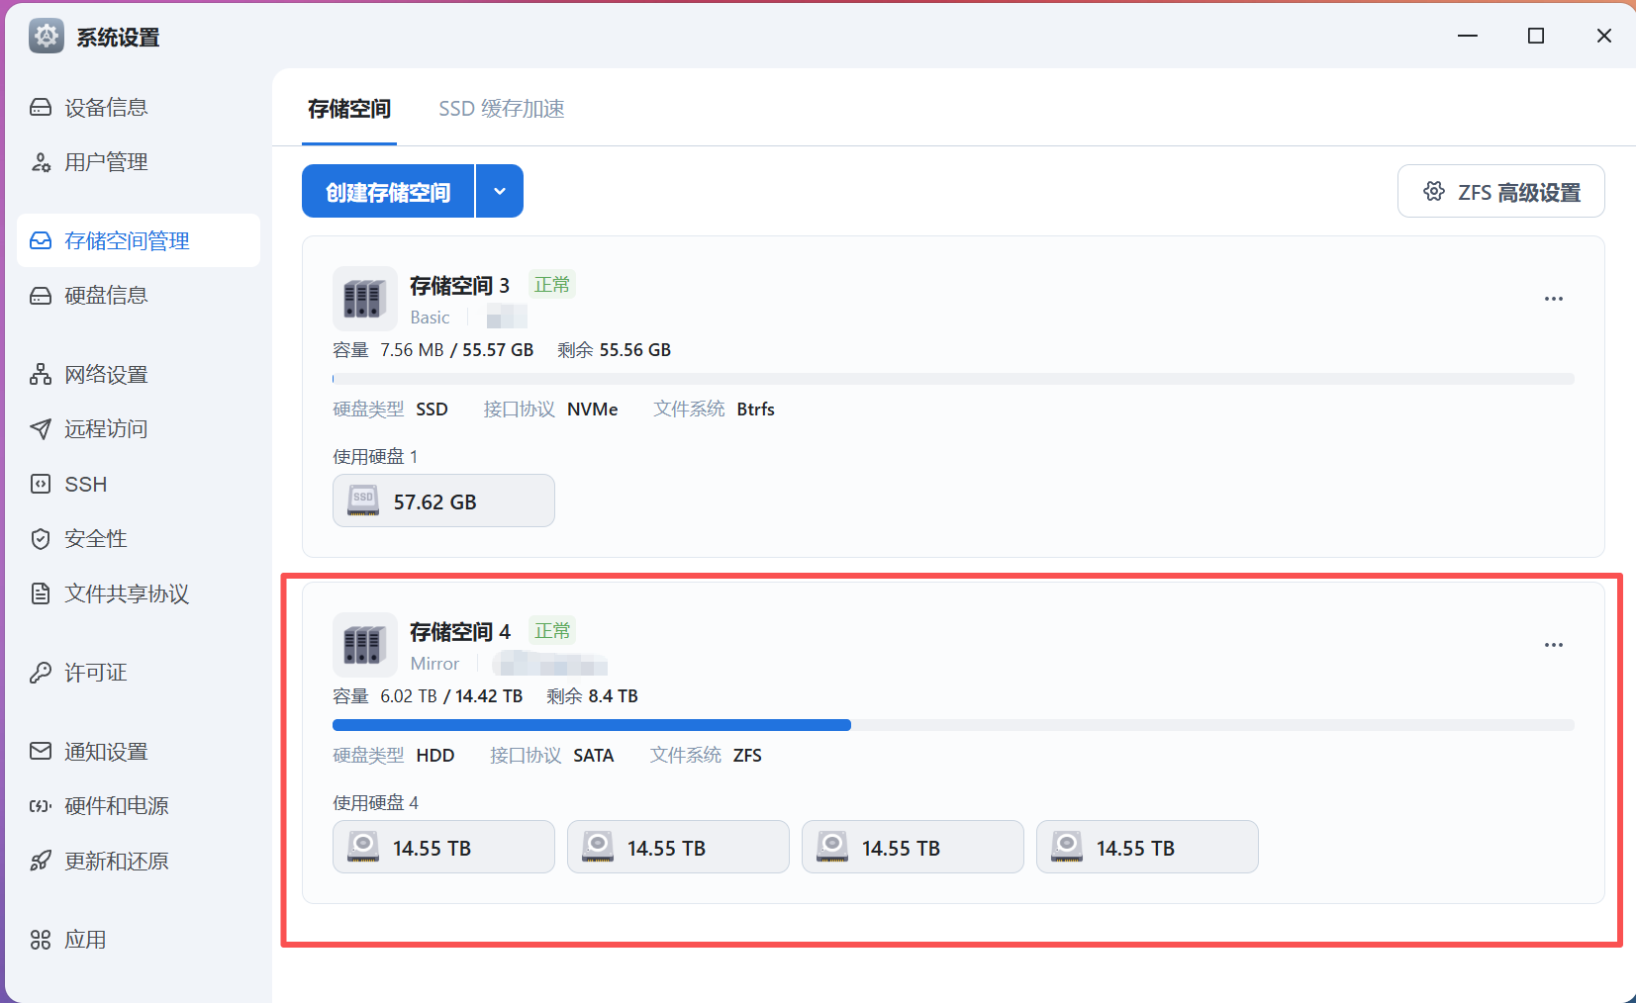Click the 文件共享协议 document icon
1636x1003 pixels.
click(41, 593)
